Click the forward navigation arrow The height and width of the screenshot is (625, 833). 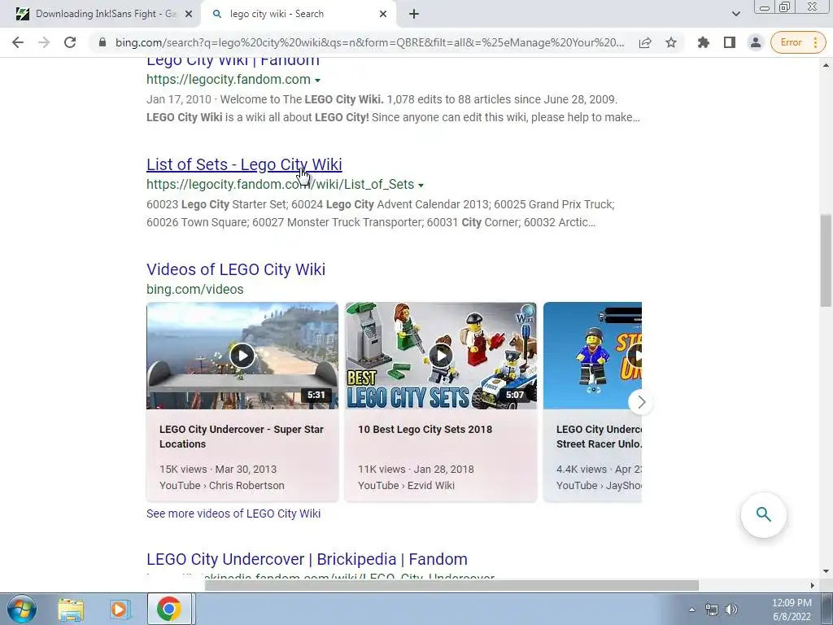(44, 42)
